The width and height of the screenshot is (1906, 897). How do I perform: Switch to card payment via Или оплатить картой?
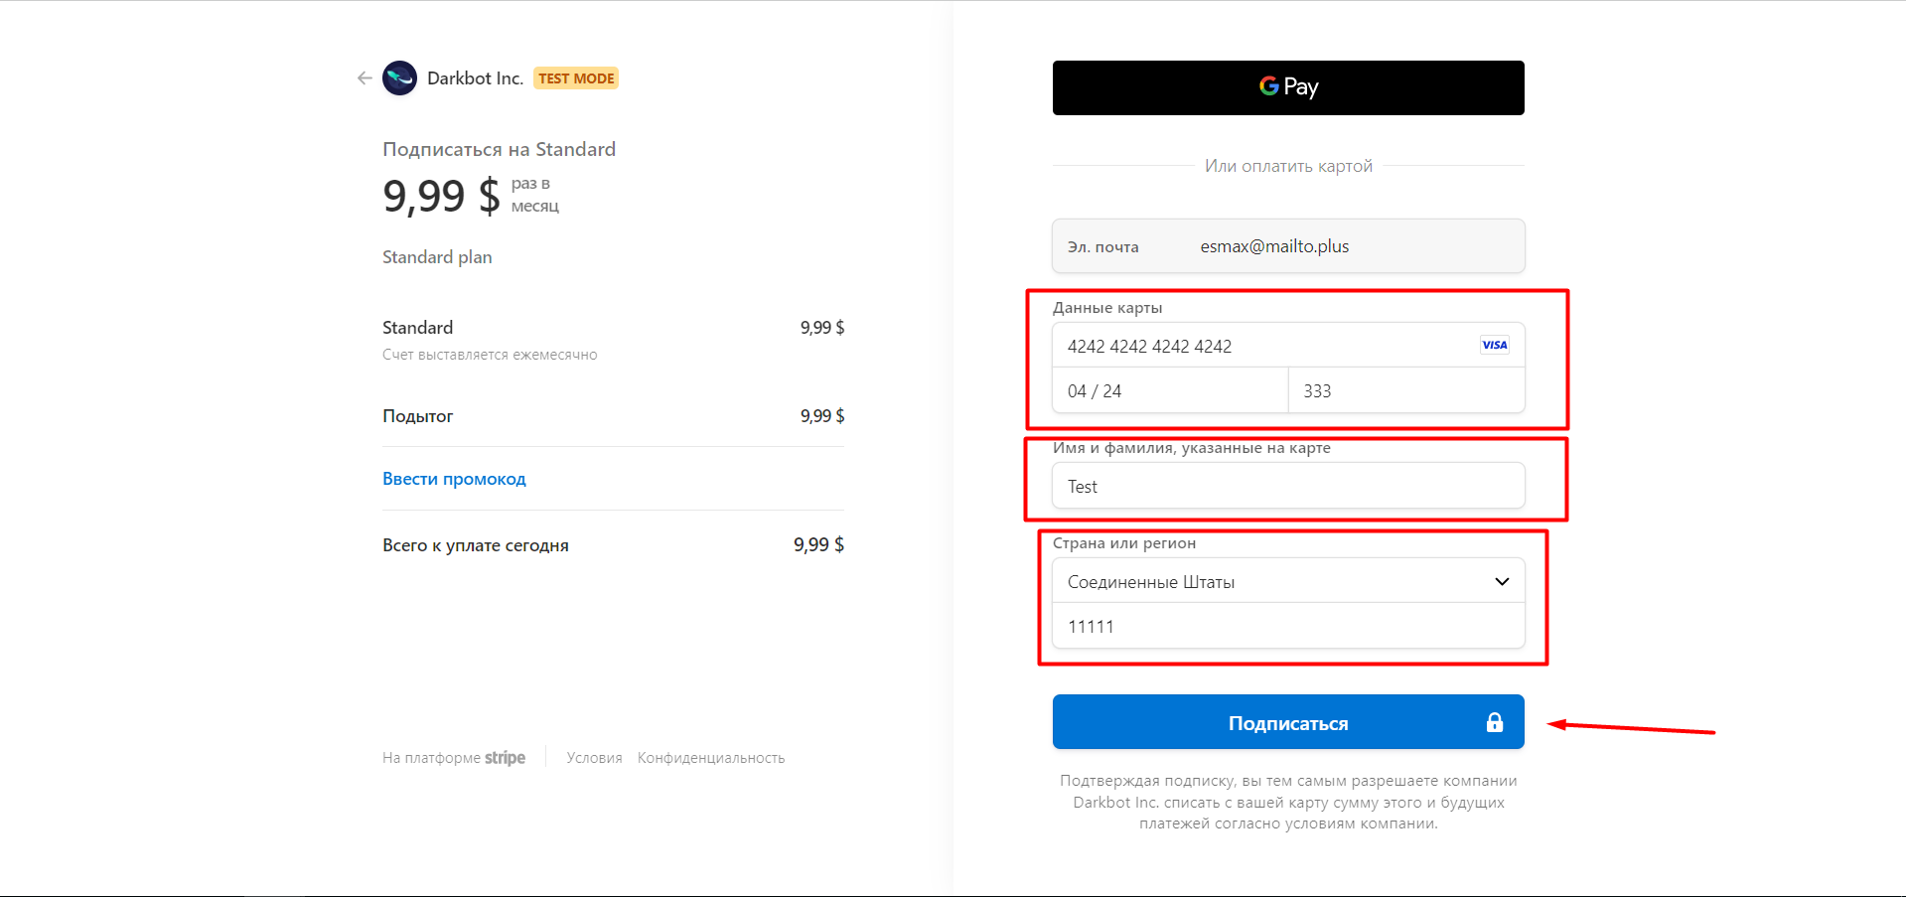coord(1287,165)
